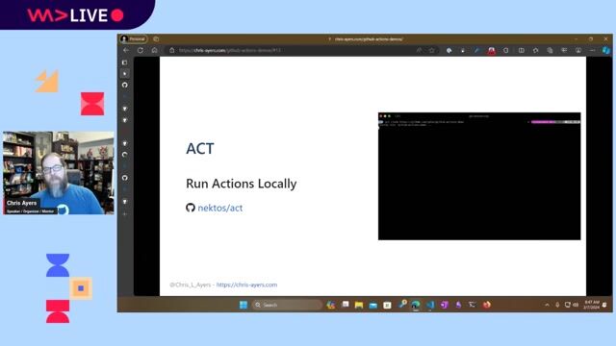Open File Explorer from the taskbar
The image size is (616, 346).
tap(359, 305)
